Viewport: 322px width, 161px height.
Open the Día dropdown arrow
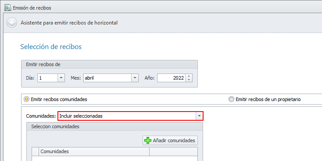(x=61, y=78)
